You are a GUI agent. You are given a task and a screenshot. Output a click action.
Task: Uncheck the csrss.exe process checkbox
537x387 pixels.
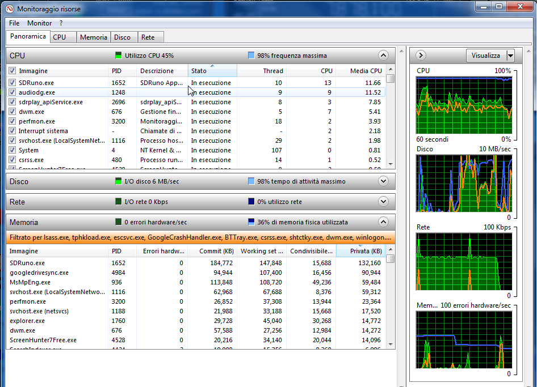(x=12, y=160)
